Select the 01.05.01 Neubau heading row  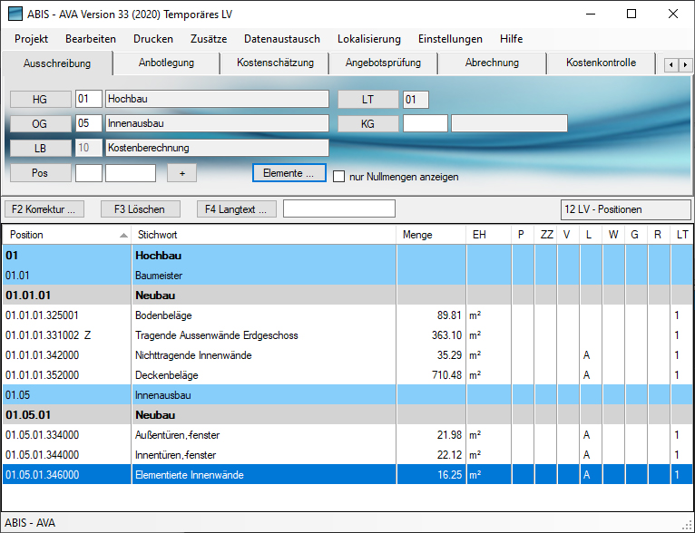347,415
